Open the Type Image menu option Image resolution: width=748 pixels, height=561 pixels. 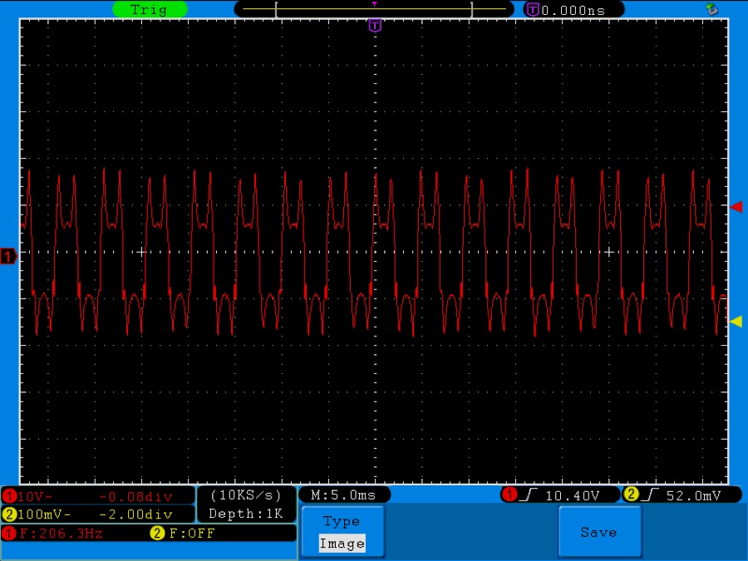click(342, 532)
